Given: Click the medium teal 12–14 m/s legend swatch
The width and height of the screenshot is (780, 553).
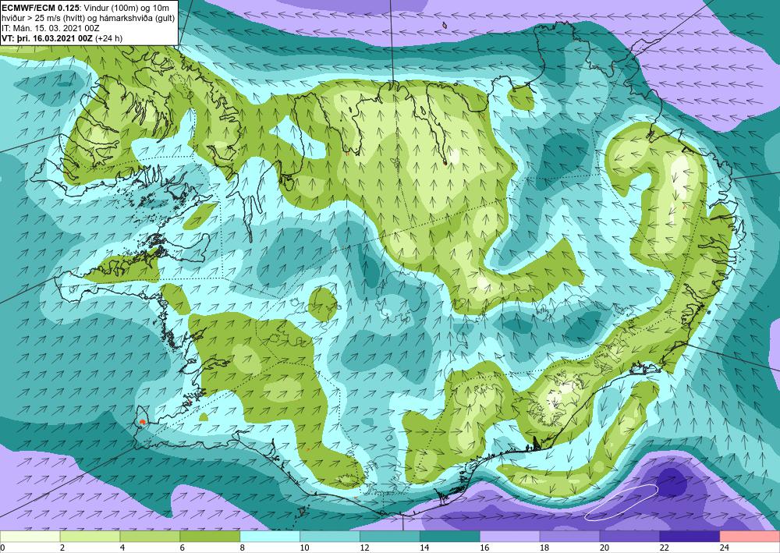Looking at the screenshot, I should pos(390,537).
